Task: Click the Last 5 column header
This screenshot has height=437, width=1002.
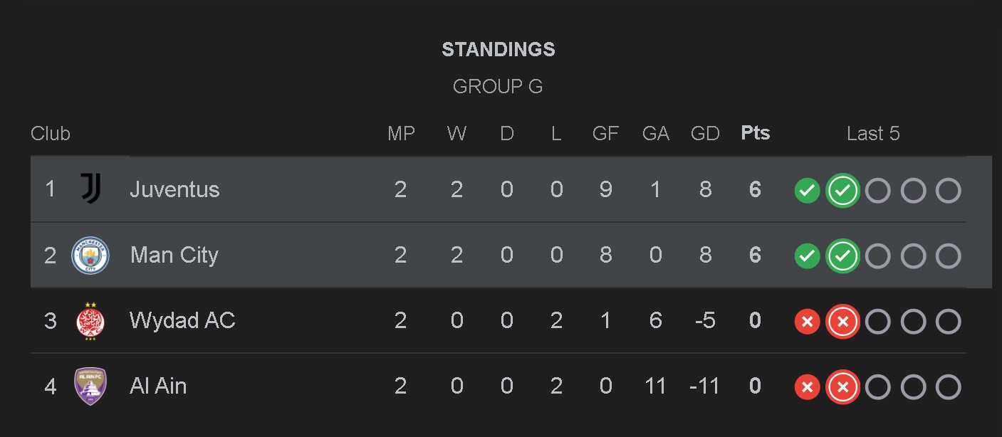Action: tap(873, 133)
